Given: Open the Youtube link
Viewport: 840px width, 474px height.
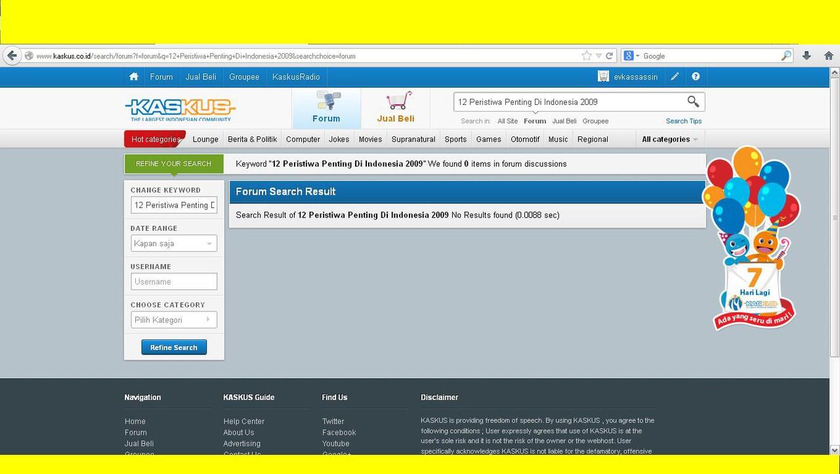Looking at the screenshot, I should coord(336,444).
